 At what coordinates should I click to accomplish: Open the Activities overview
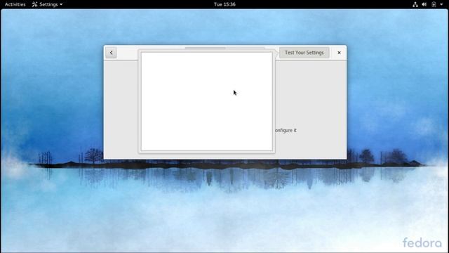[x=15, y=4]
